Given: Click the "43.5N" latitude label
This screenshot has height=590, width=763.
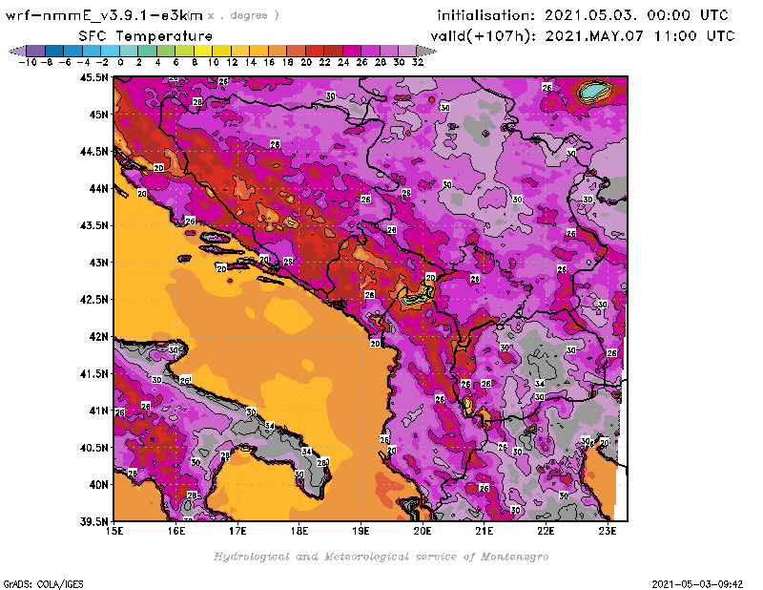Looking at the screenshot, I should [x=93, y=225].
